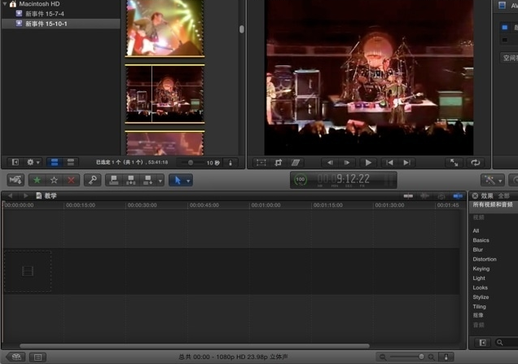518x364 pixels.
Task: Open the keyword editor key icon
Action: (x=92, y=180)
